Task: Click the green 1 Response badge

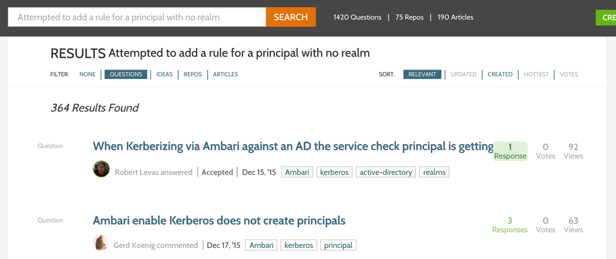Action: coord(510,151)
